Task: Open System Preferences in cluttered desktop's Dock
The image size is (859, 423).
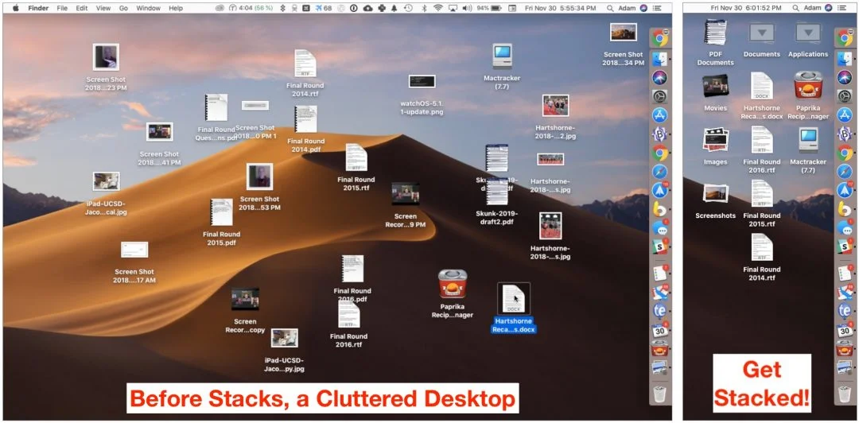Action: [660, 96]
